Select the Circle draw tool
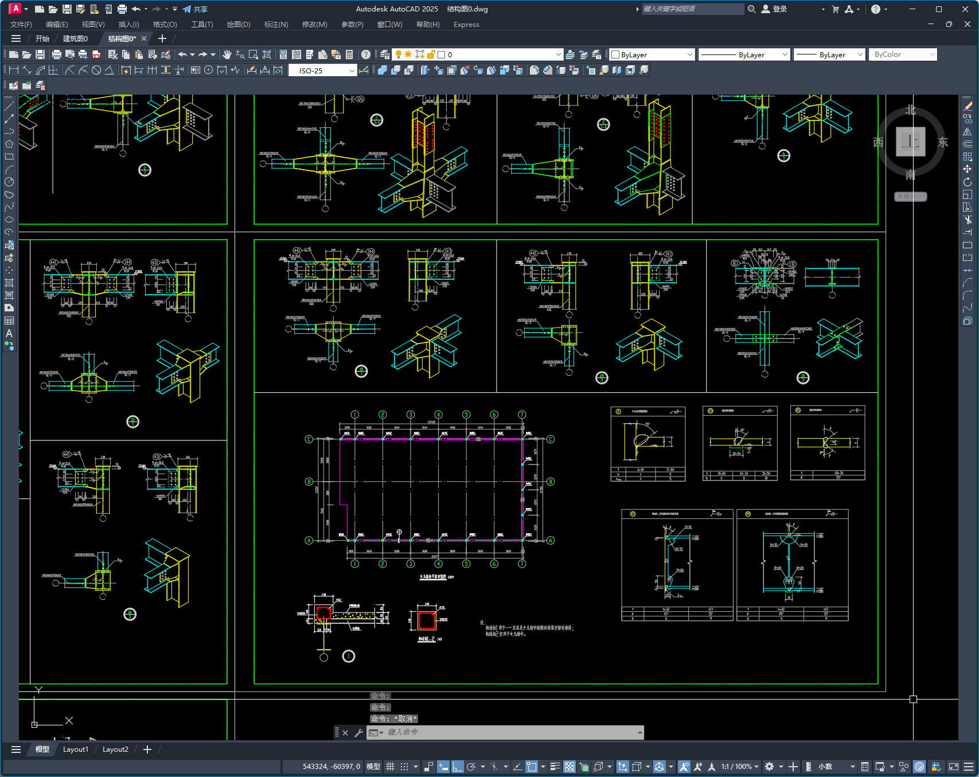979x777 pixels. tap(9, 182)
